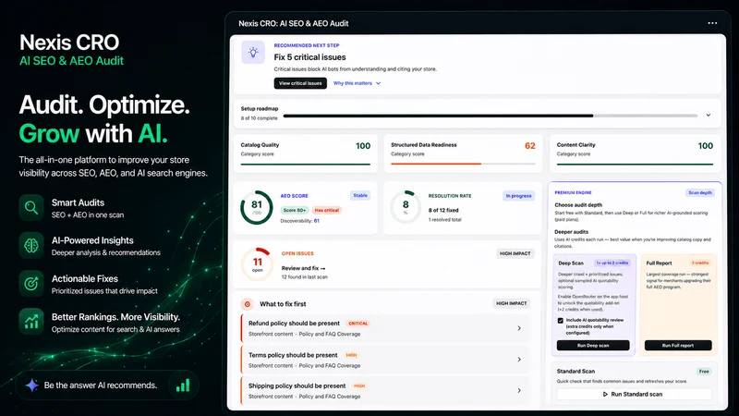The height and width of the screenshot is (416, 739).
Task: Click the In progress badge
Action: [518, 196]
